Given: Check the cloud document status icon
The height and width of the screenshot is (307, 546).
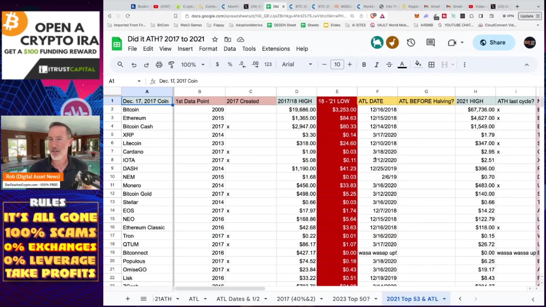Looking at the screenshot, I should click(241, 39).
